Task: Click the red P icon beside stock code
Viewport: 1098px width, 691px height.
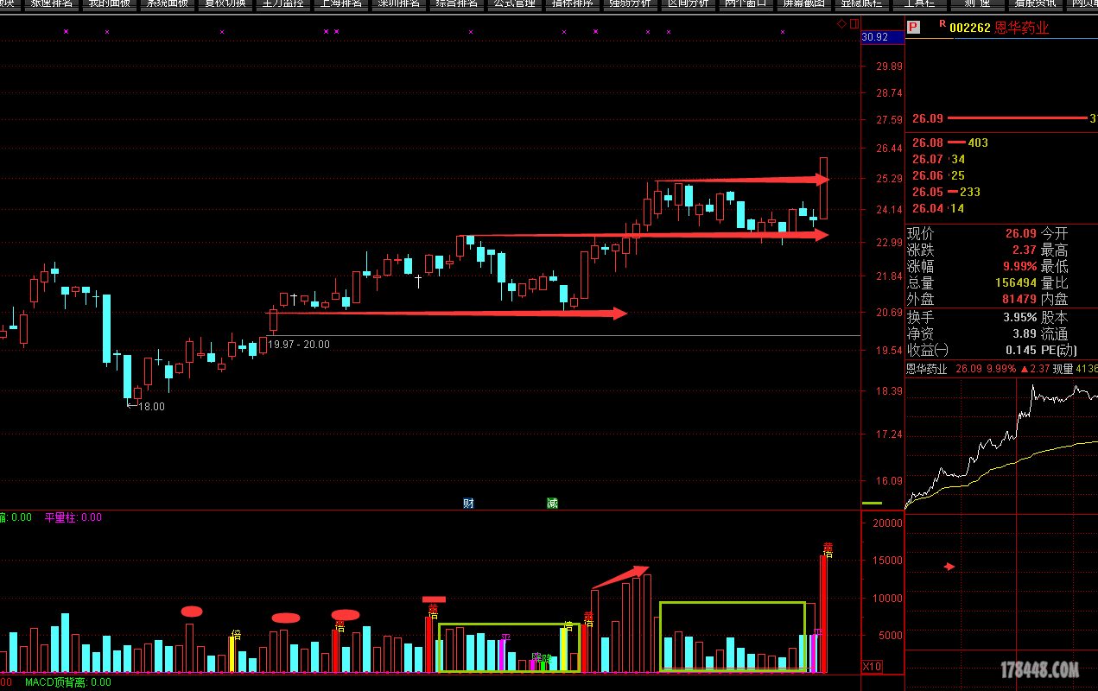Action: click(x=912, y=28)
